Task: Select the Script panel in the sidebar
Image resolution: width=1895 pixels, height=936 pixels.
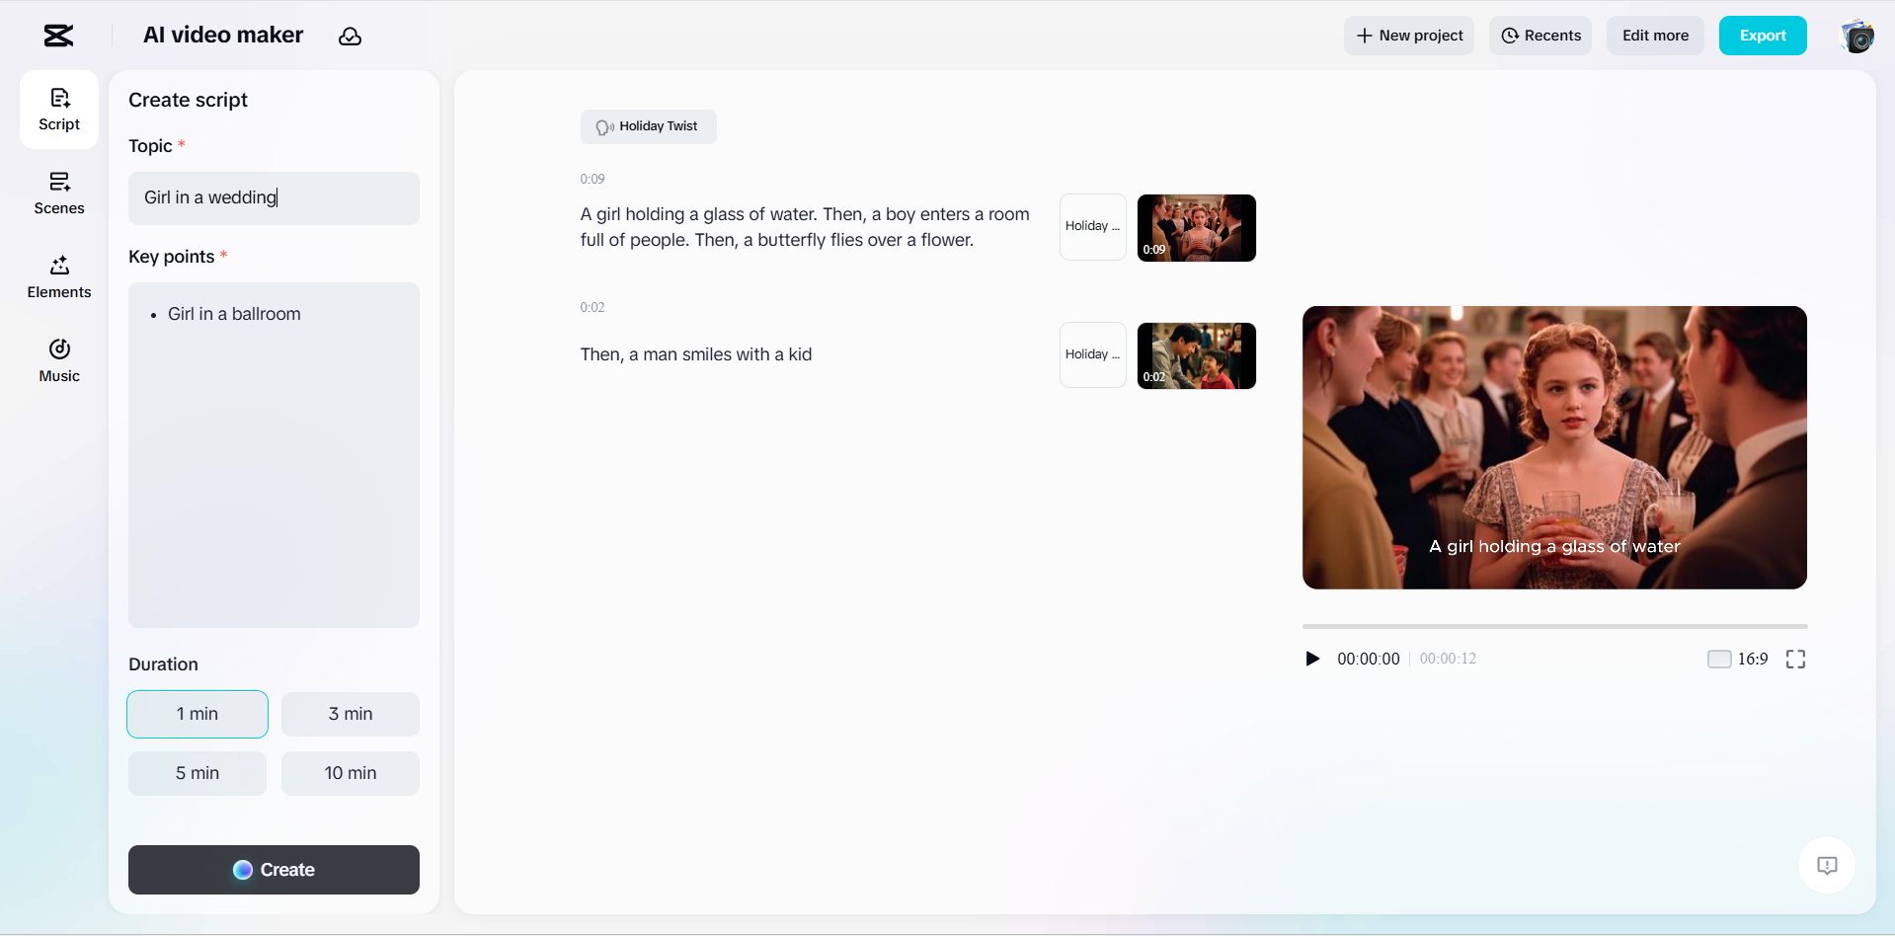Action: pos(58,109)
